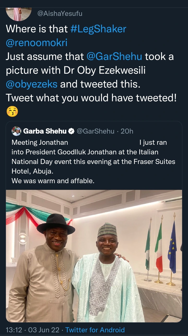Open the #LegShaker hashtag
188x336 pixels.
pyautogui.click(x=98, y=29)
